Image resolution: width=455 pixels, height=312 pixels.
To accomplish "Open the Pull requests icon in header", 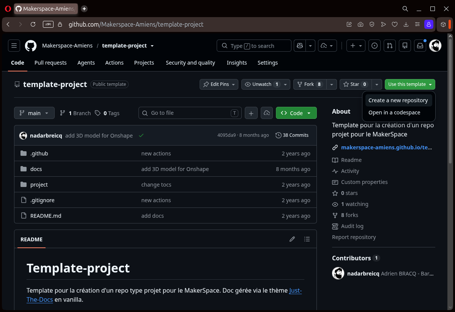I will [390, 46].
